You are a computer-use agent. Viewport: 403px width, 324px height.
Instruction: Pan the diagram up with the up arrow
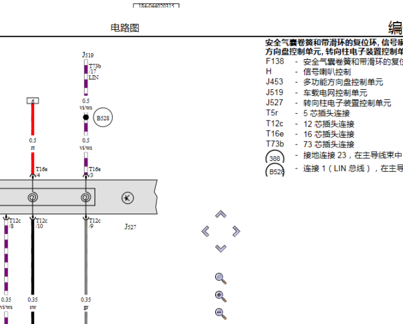[x=220, y=214]
